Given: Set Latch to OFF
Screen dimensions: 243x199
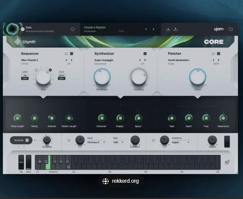Looking at the screenshot, I should (x=25, y=79).
